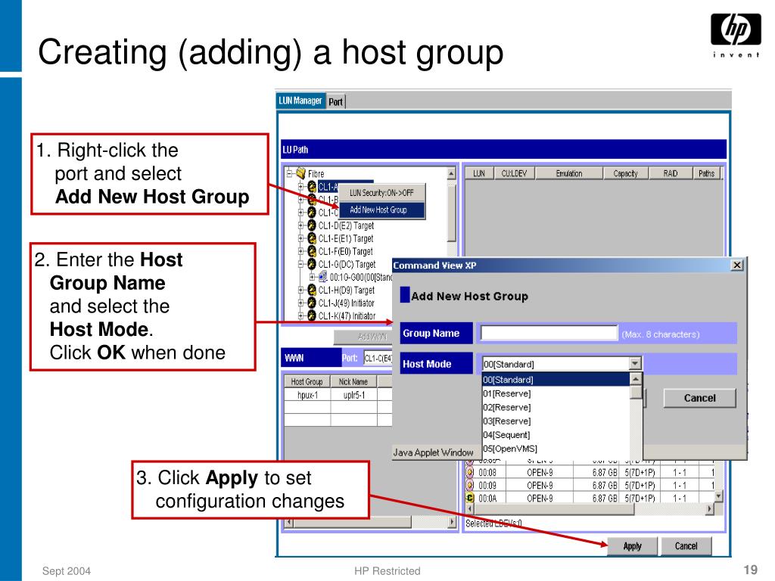
Task: Click the port icon beside CL1-A
Action: pos(312,186)
